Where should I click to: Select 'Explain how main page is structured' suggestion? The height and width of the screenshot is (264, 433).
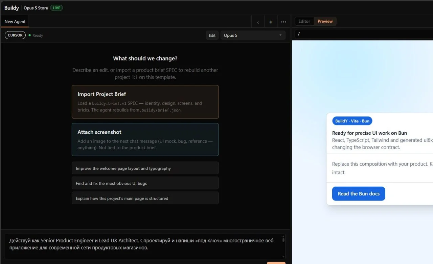145,198
